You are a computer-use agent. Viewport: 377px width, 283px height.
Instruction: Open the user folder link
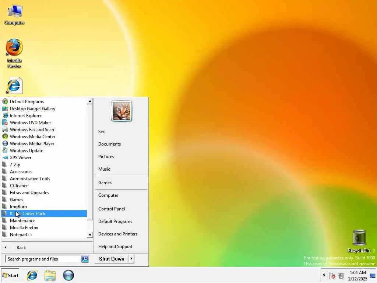pos(121,132)
